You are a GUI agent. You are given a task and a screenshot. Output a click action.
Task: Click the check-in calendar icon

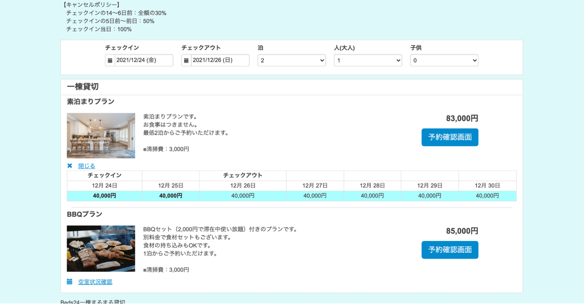[x=110, y=60]
